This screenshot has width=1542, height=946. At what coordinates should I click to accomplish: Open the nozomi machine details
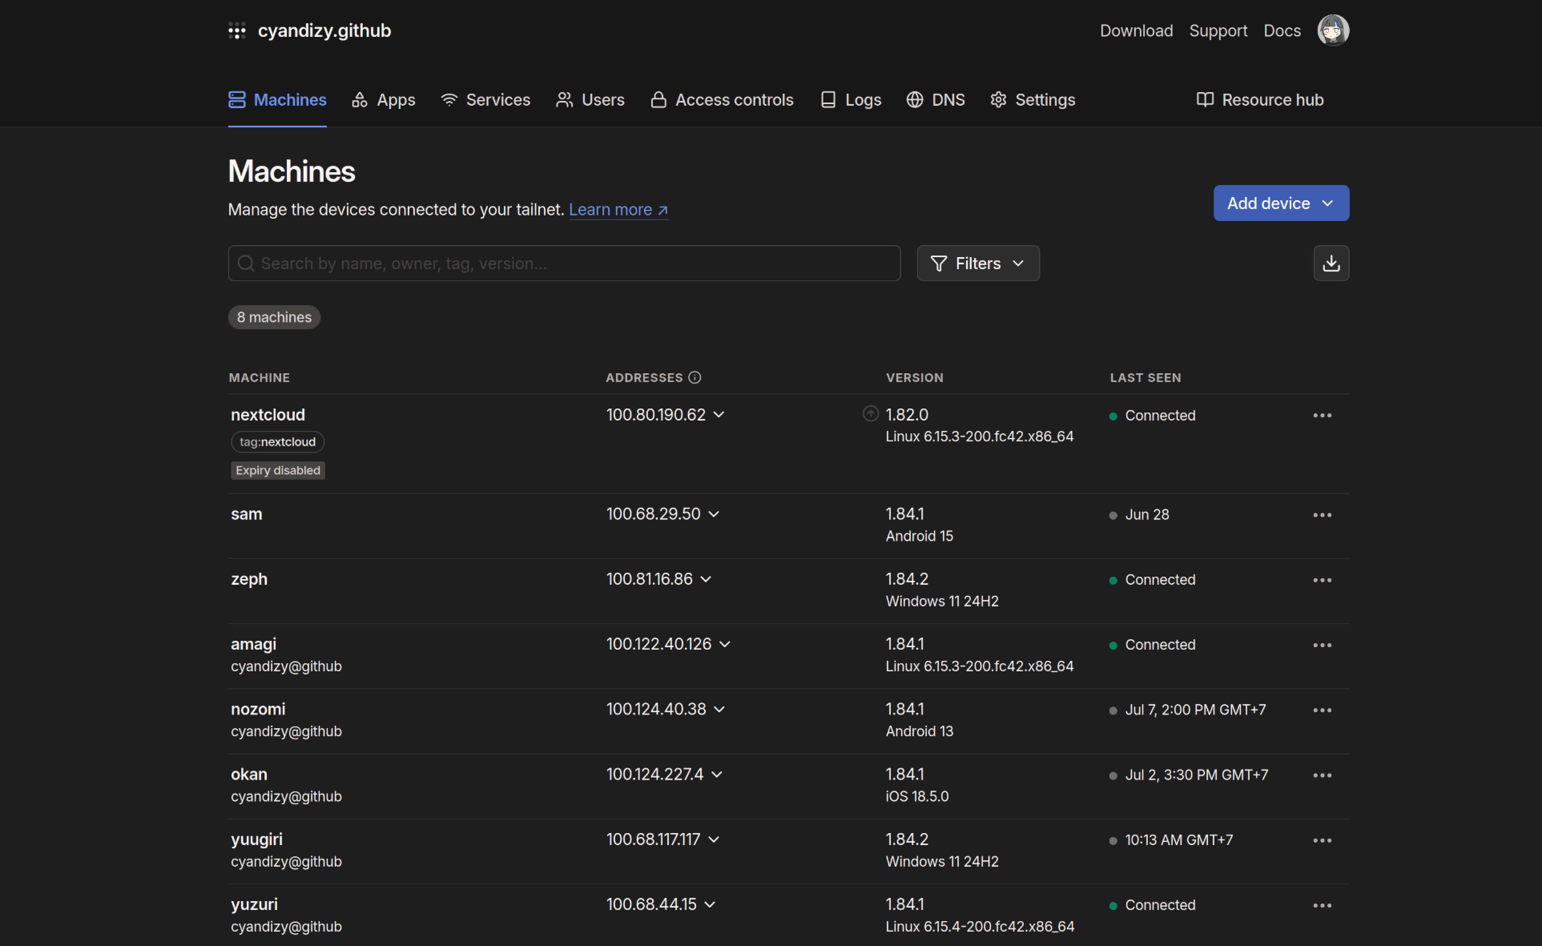point(258,710)
